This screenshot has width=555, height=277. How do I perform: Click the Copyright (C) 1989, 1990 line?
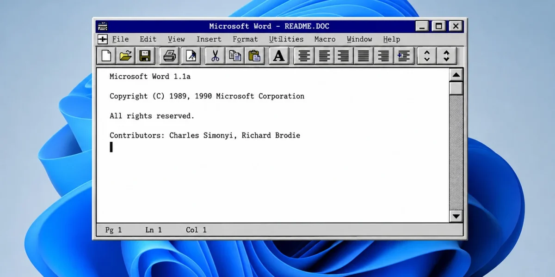click(x=207, y=96)
